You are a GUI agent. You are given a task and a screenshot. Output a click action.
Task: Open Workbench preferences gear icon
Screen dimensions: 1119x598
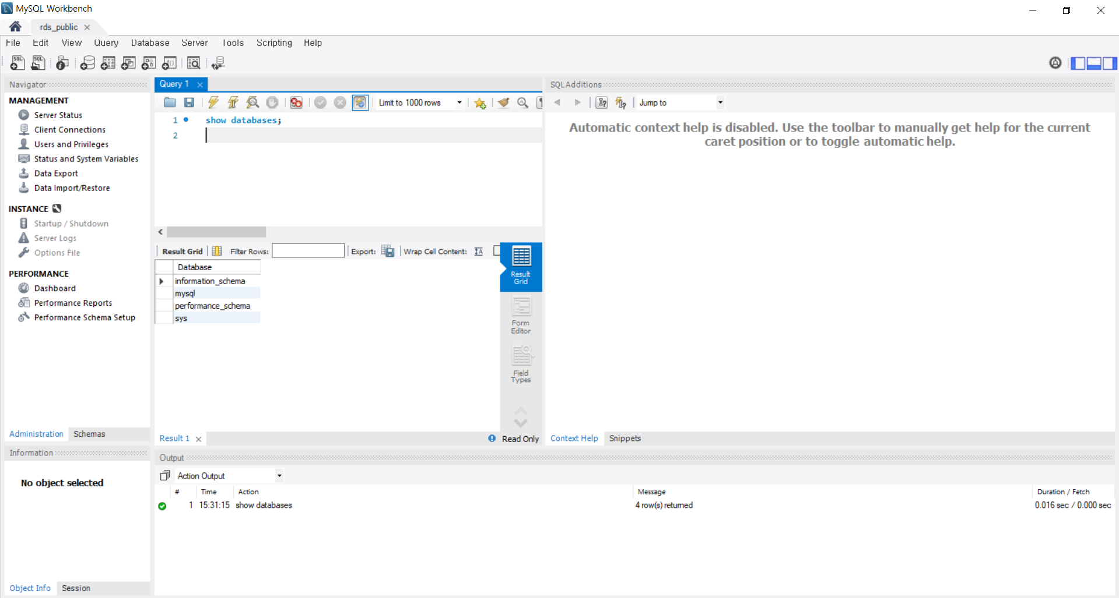pyautogui.click(x=1055, y=63)
